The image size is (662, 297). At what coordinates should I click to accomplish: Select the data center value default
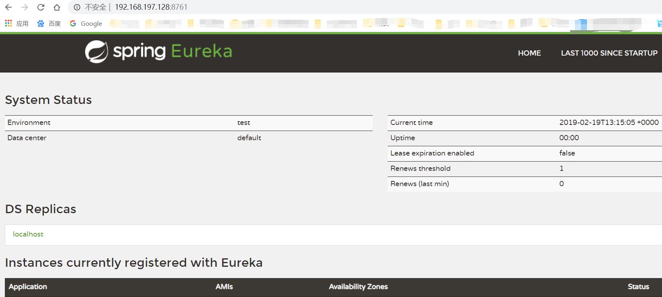coord(249,138)
